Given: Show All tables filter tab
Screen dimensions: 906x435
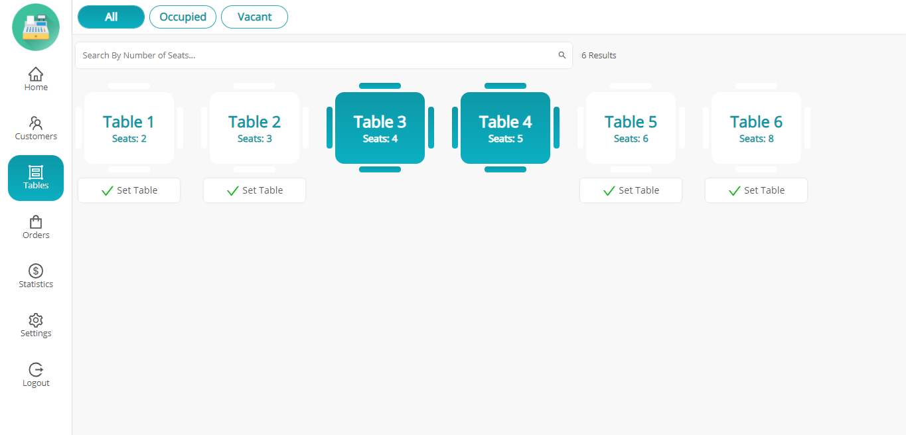Looking at the screenshot, I should 111,17.
